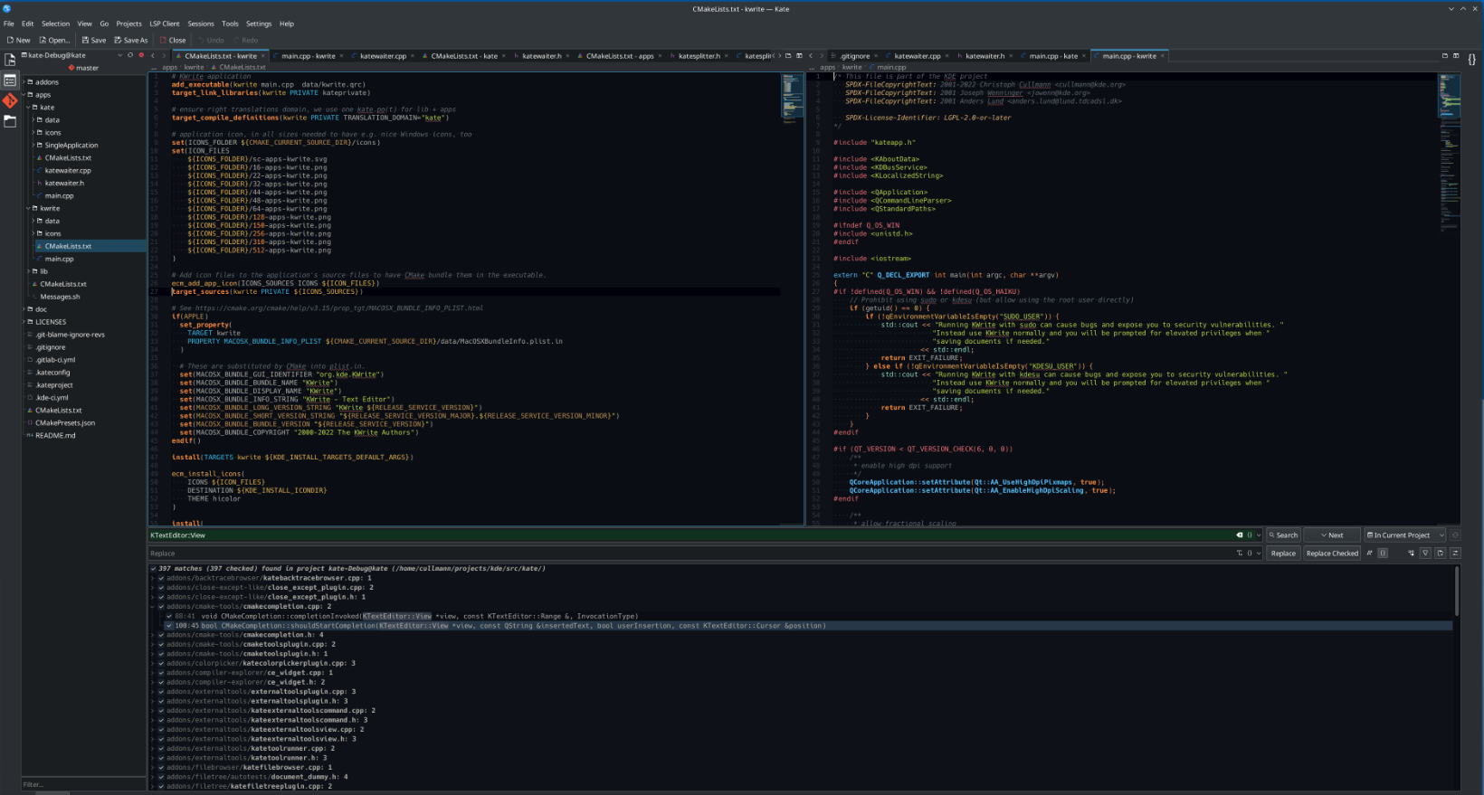Open the LSP Client menu

coord(164,24)
